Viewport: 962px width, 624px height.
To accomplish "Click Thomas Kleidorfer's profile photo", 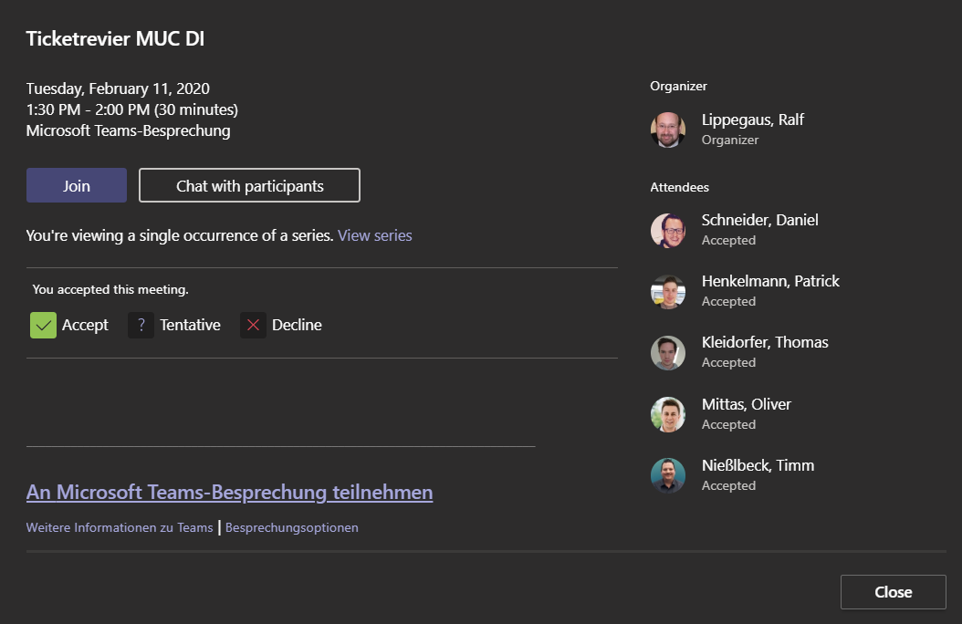I will 667,352.
